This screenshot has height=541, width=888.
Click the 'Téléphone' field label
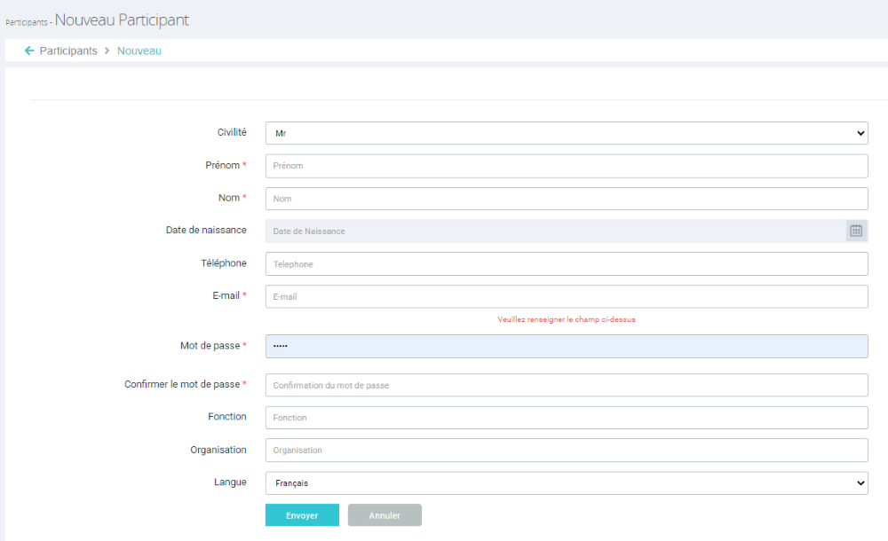click(x=224, y=263)
